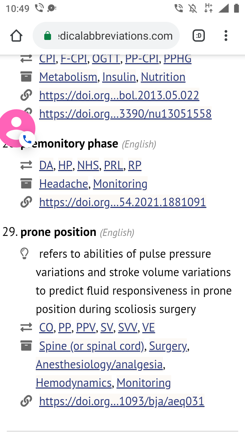Open the tab switcher button
The width and height of the screenshot is (245, 437).
(x=199, y=36)
